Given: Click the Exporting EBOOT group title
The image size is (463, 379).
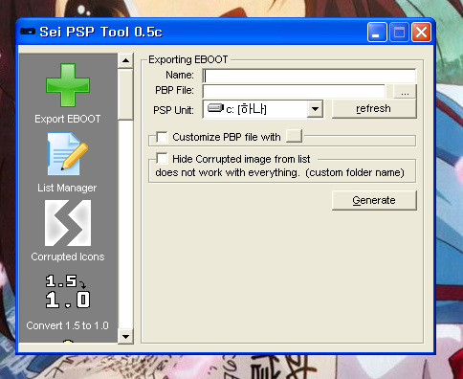Looking at the screenshot, I should [x=188, y=59].
